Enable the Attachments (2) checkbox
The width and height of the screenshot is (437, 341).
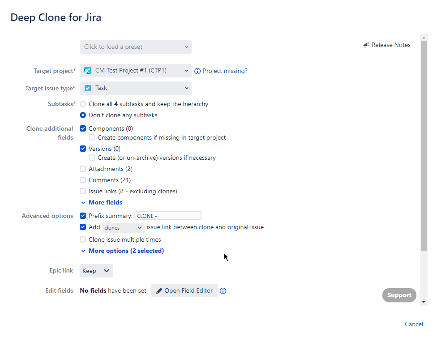[x=83, y=169]
